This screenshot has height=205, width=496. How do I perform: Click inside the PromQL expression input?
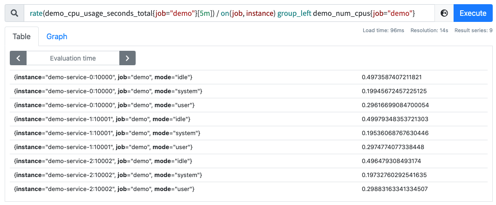(x=229, y=14)
